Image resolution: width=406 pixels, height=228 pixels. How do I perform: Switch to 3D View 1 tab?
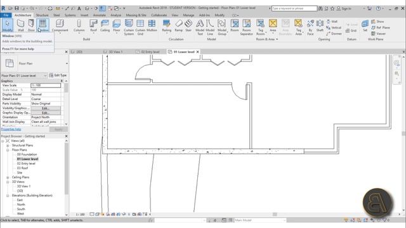[113, 52]
